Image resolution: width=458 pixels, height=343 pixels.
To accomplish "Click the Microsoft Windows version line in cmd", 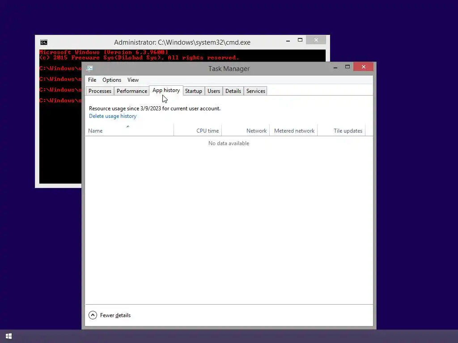I will coord(104,52).
